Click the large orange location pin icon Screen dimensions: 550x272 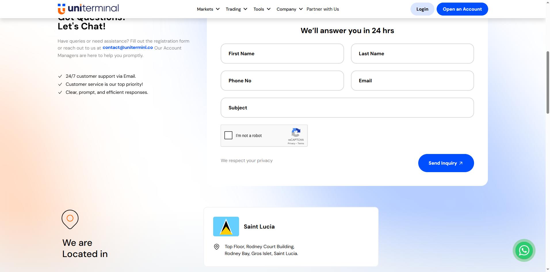coord(70,219)
